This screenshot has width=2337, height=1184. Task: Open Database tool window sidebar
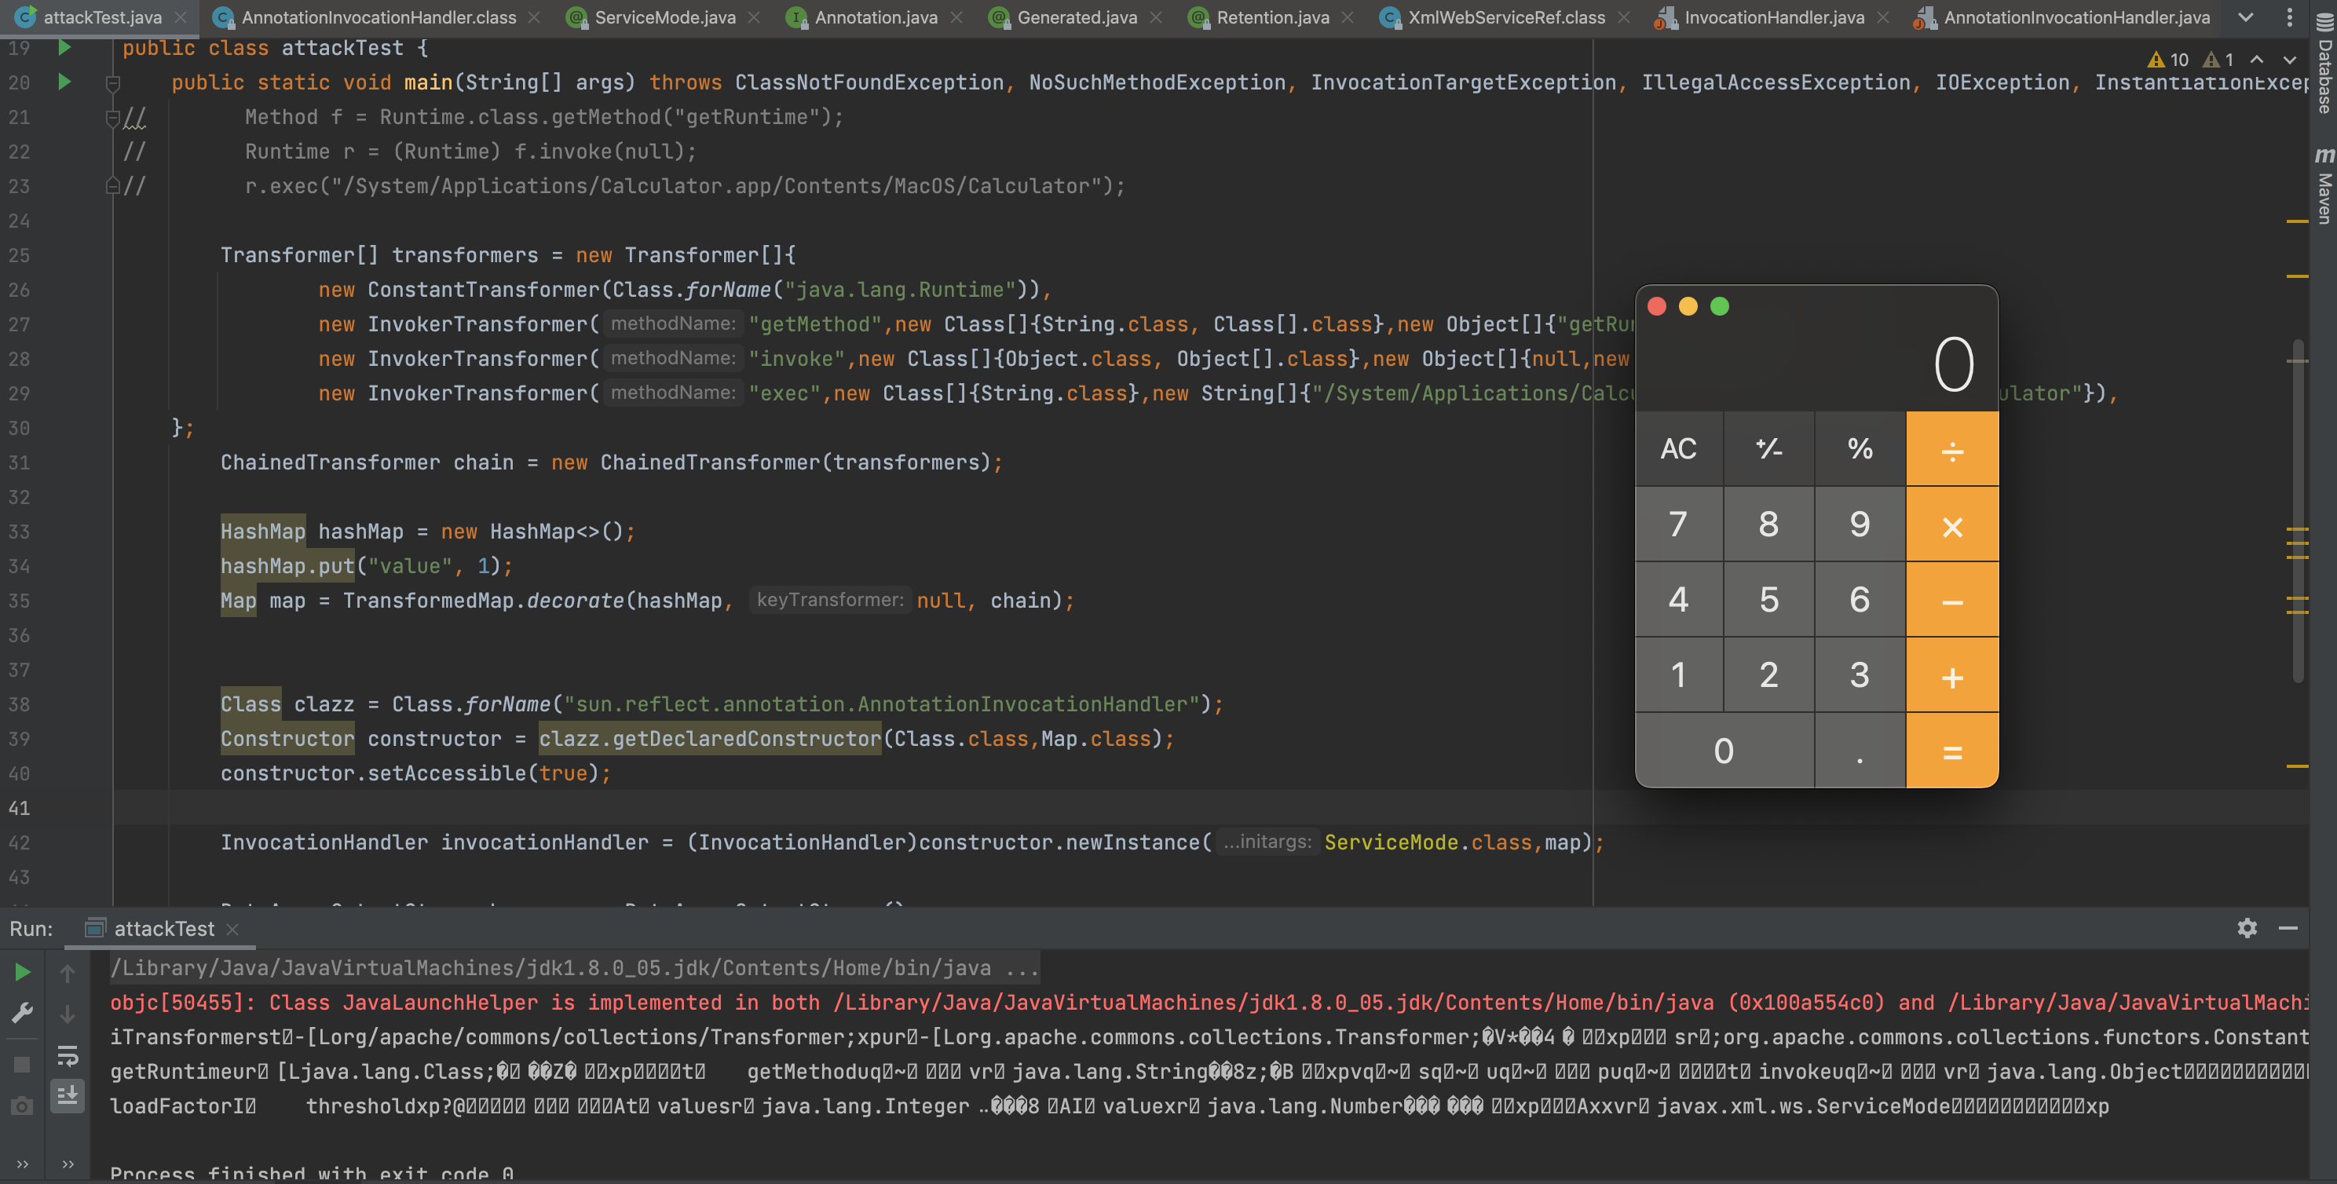[x=2324, y=62]
